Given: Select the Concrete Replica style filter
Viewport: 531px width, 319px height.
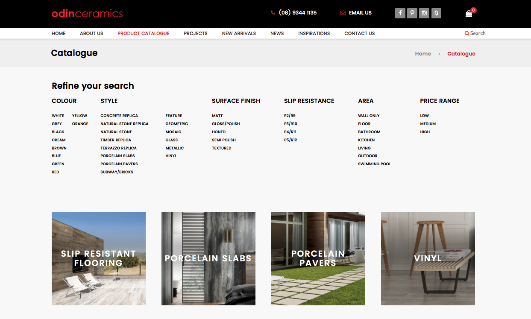Looking at the screenshot, I should 119,116.
